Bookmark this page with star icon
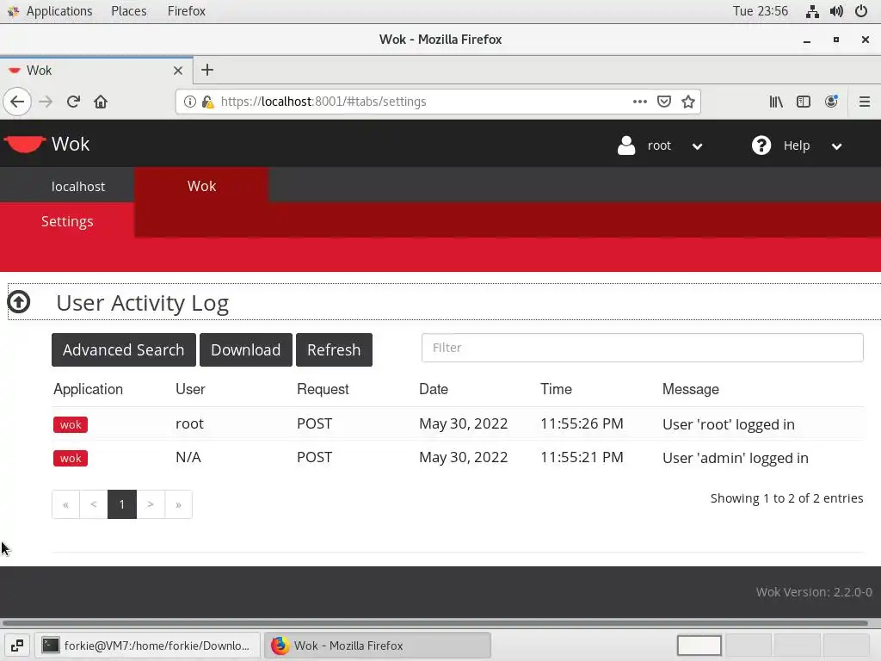The width and height of the screenshot is (881, 661). click(x=688, y=102)
